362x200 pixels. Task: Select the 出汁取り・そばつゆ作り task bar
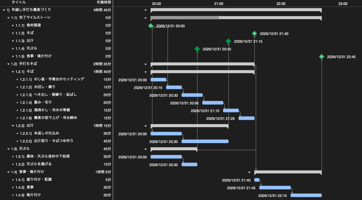[x=205, y=141]
